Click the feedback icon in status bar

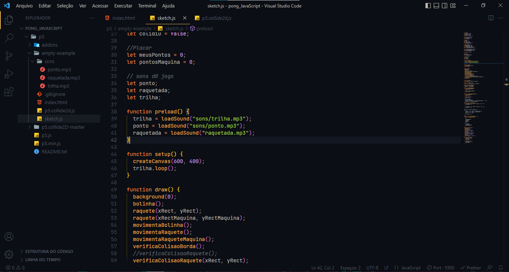(x=490, y=268)
